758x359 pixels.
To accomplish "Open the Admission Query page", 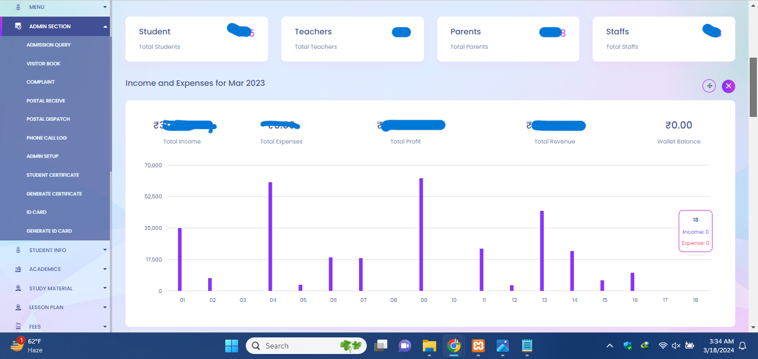I will [x=49, y=45].
